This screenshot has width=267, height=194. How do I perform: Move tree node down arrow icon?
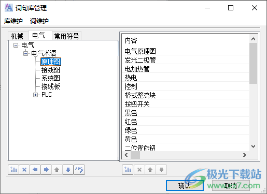pos(68,170)
